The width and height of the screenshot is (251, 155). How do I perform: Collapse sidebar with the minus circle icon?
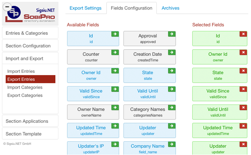coord(7,7)
